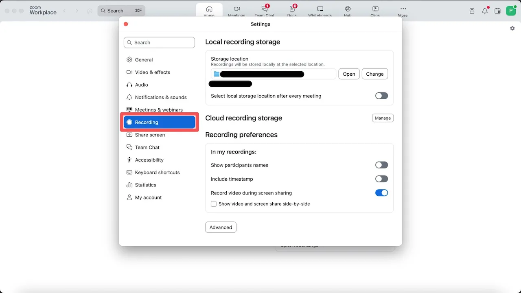521x293 pixels.
Task: Toggle Select local storage location after every meeting
Action: coord(381,96)
